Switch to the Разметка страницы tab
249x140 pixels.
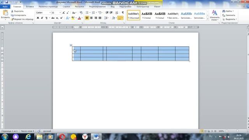tap(48, 7)
